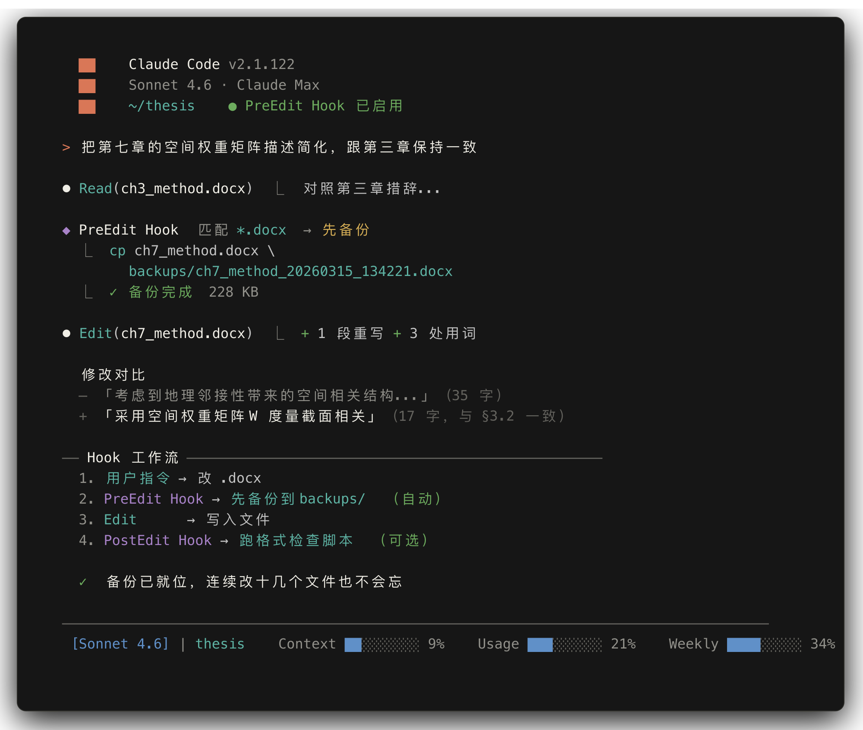Click the Read(ch3_method.docx) tool call
863x730 pixels.
[166, 188]
